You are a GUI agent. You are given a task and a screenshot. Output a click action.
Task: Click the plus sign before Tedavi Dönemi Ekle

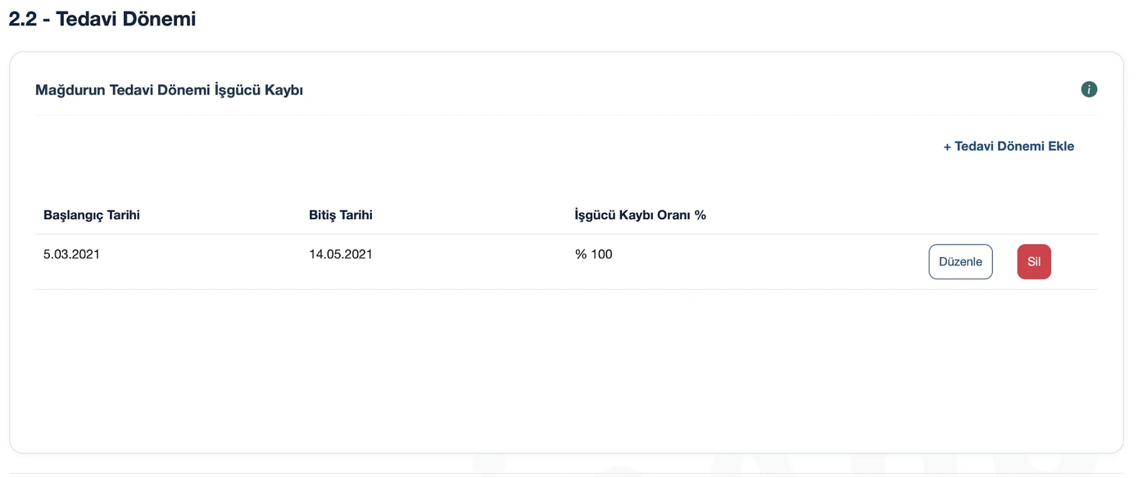947,147
